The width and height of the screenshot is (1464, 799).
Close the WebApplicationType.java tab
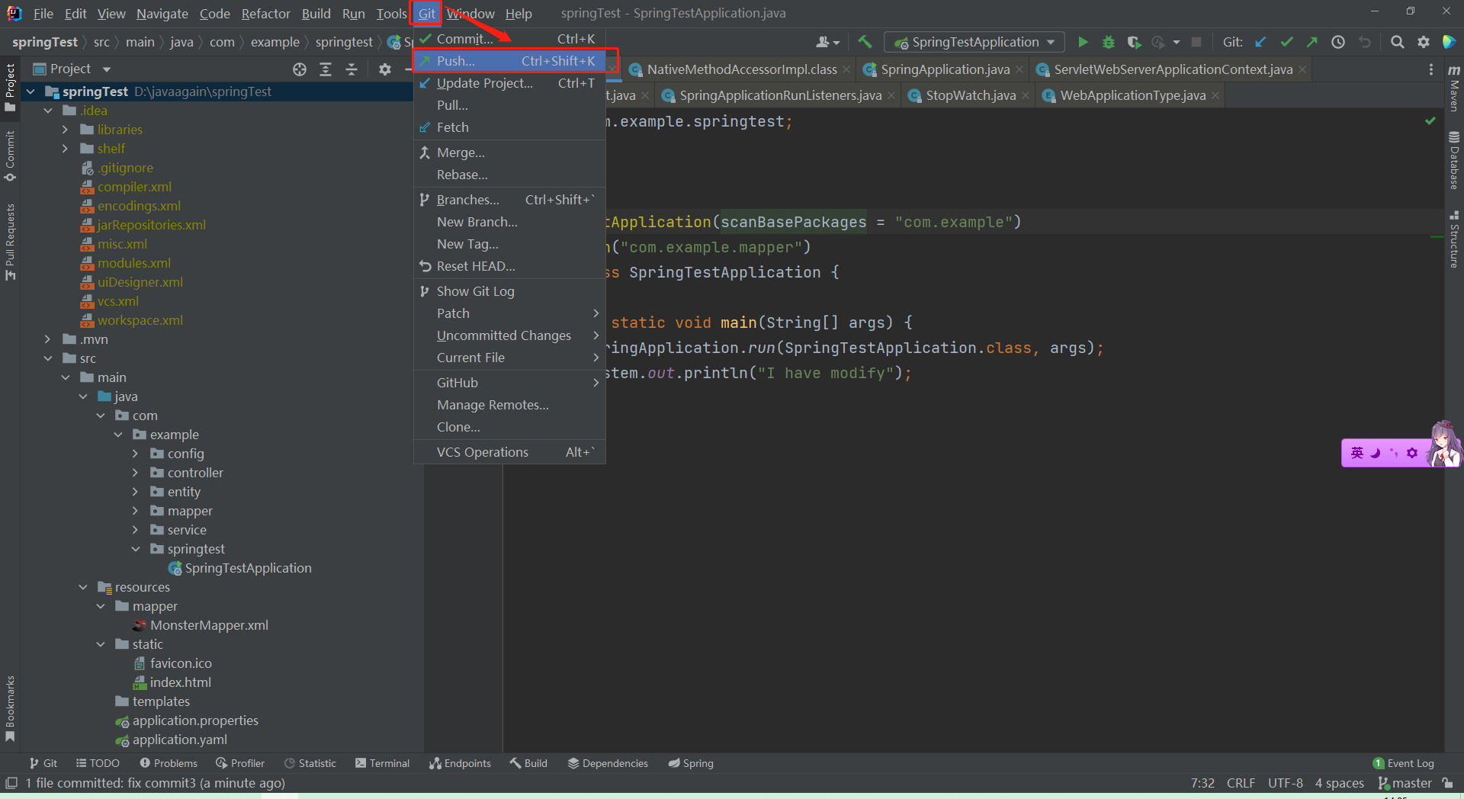(1215, 95)
